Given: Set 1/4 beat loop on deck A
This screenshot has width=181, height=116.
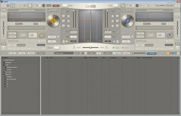Looking at the screenshot, I should pyautogui.click(x=22, y=49).
